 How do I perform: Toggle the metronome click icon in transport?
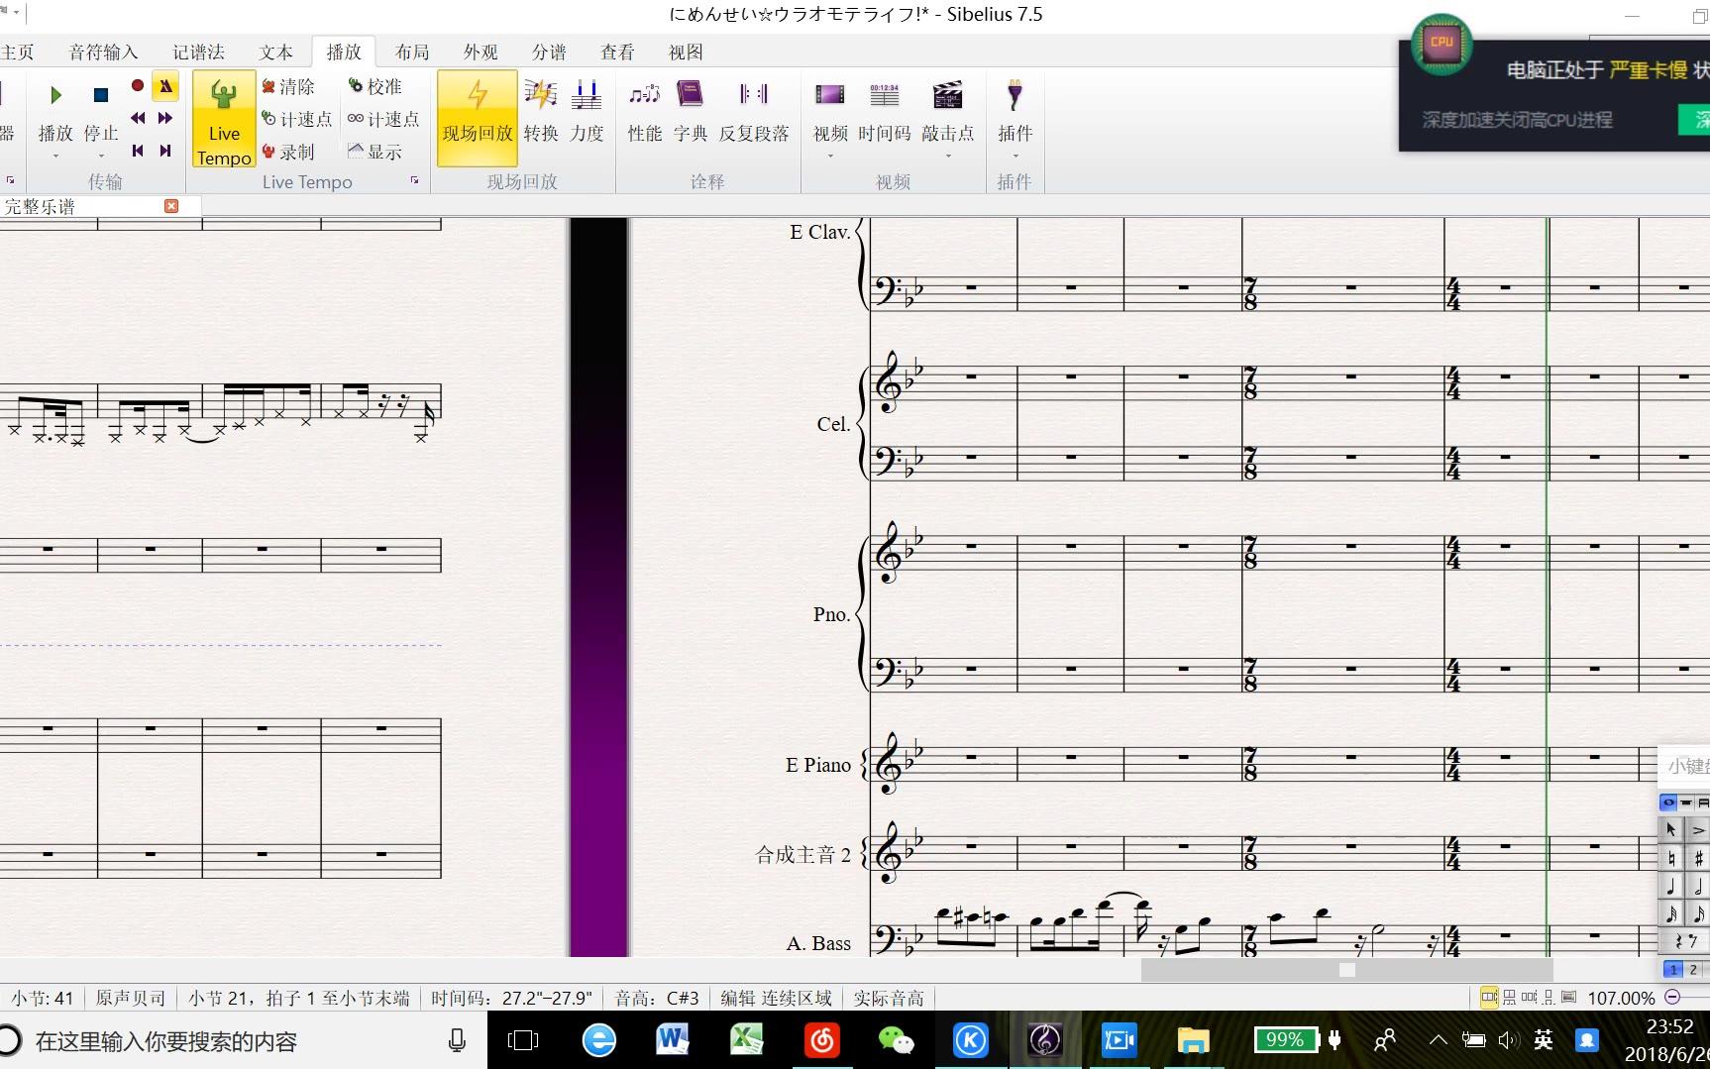165,86
